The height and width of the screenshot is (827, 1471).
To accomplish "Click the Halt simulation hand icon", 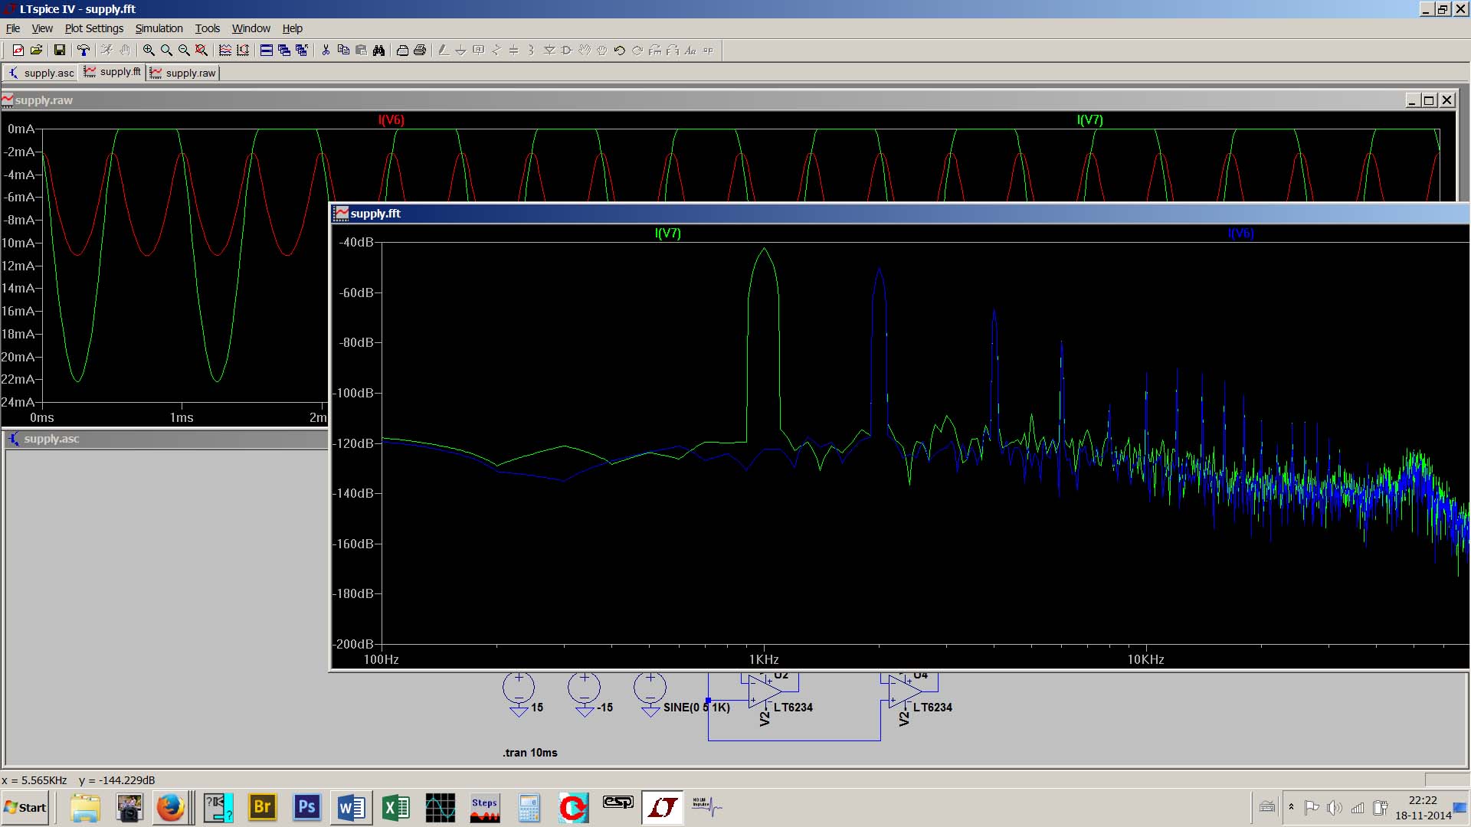I will pos(125,51).
